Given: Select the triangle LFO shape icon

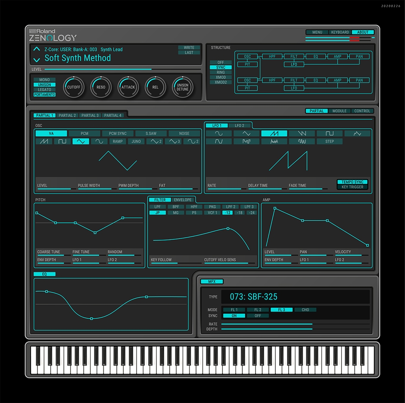Looking at the screenshot, I should coord(246,133).
